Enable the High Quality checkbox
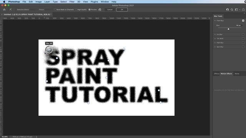 pos(76,10)
